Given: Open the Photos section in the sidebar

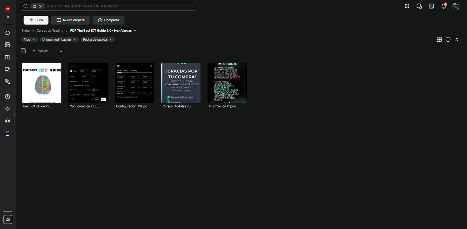Looking at the screenshot, I should [8, 45].
